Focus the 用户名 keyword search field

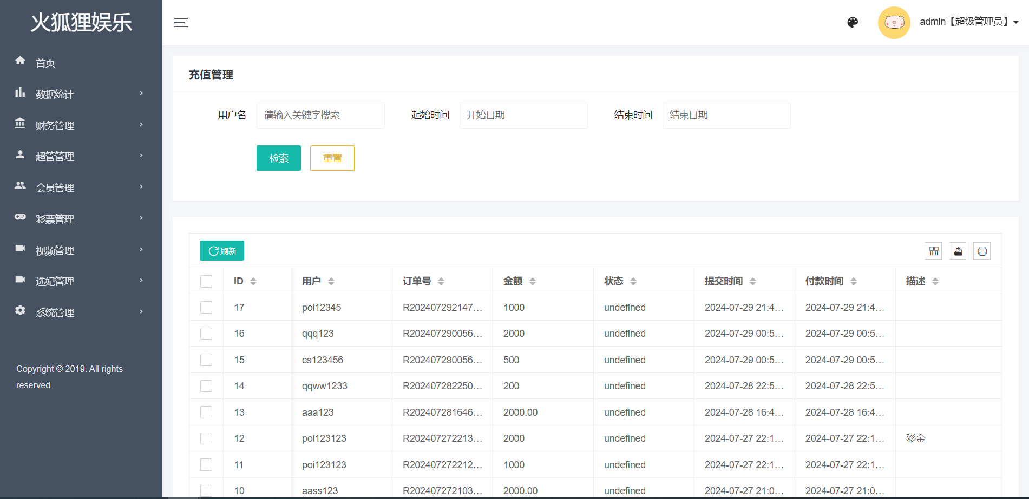(x=320, y=115)
